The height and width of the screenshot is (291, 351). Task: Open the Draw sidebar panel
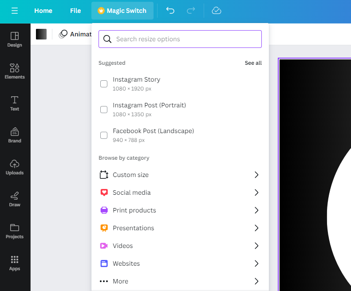tap(15, 199)
